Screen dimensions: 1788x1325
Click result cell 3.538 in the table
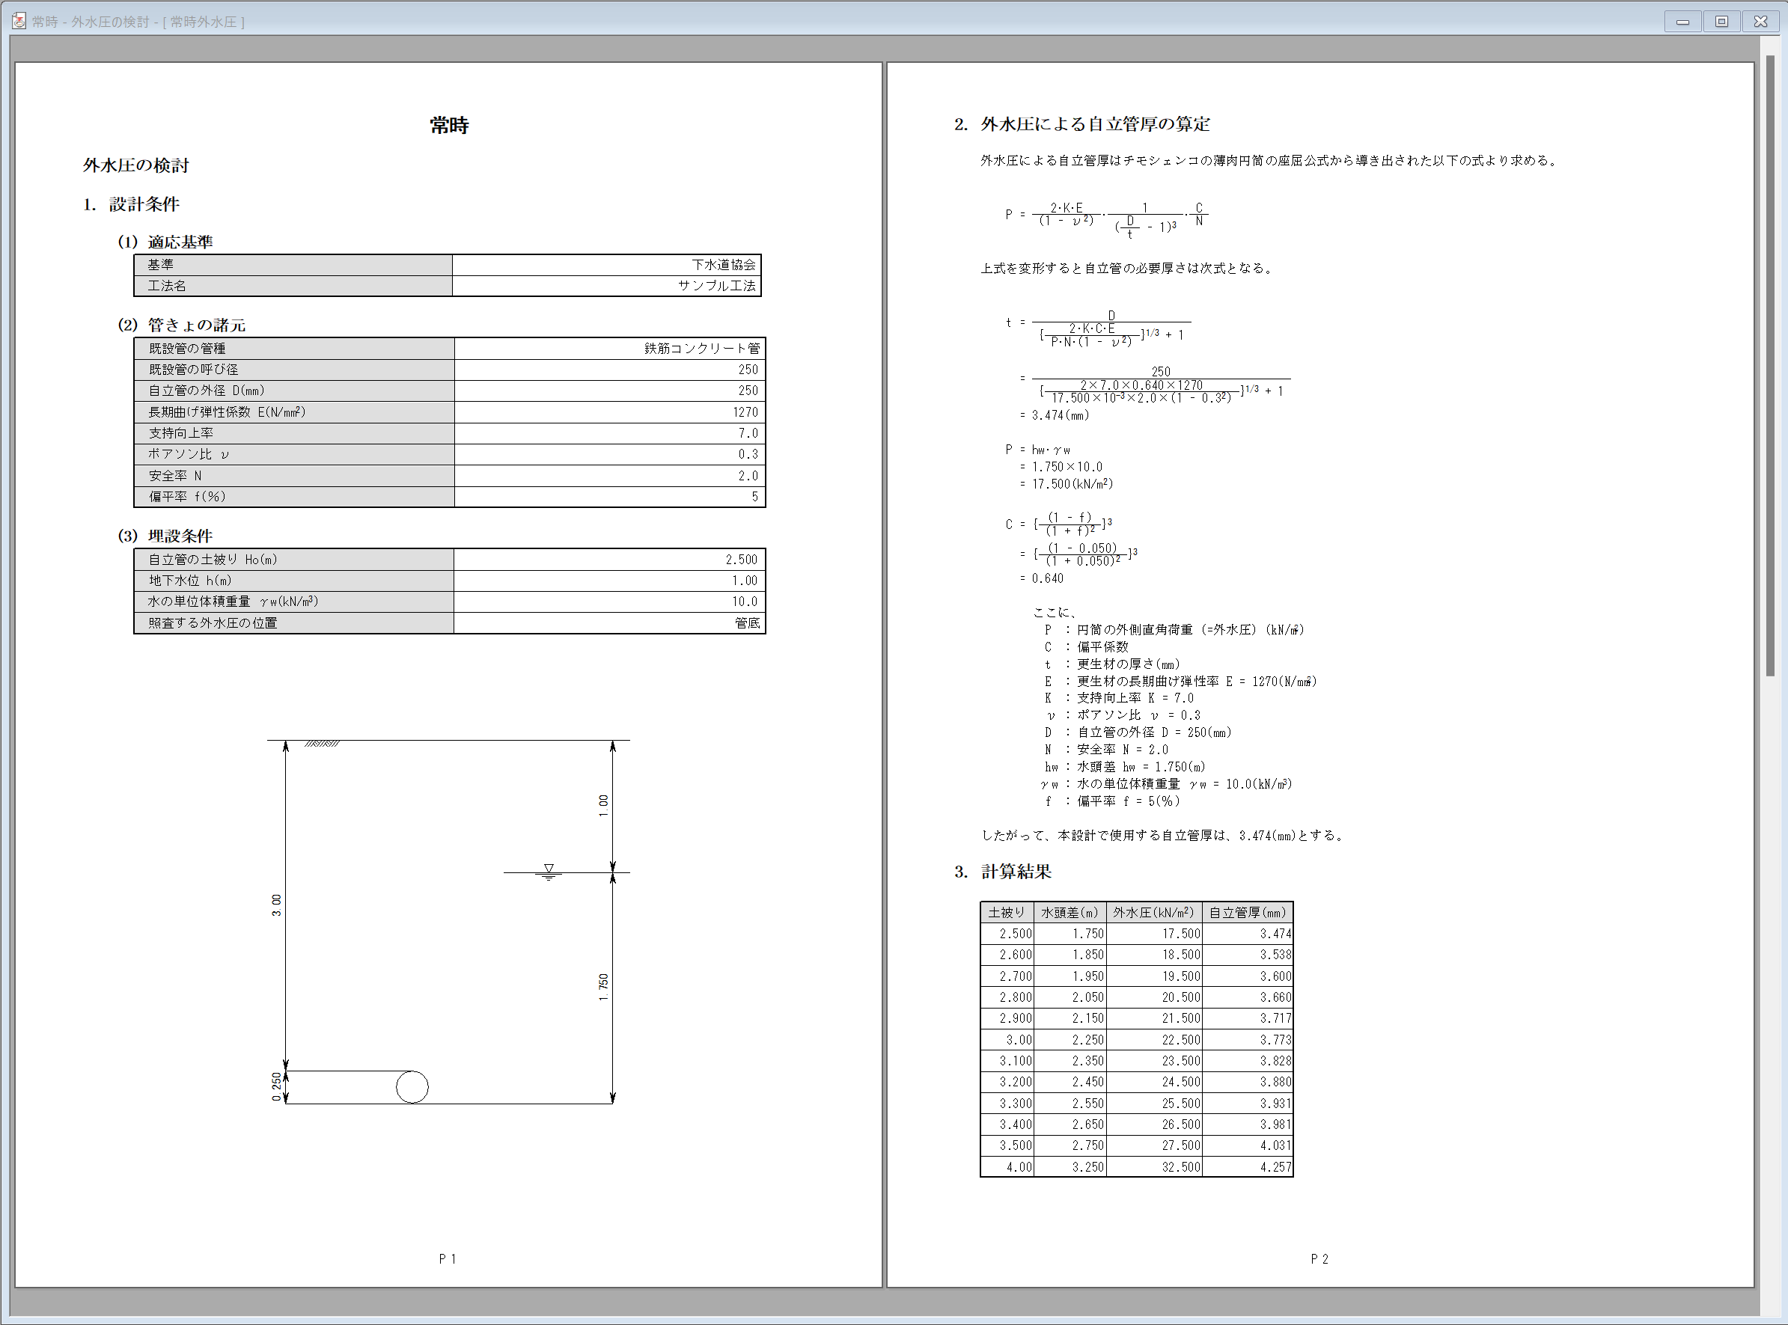click(1248, 955)
